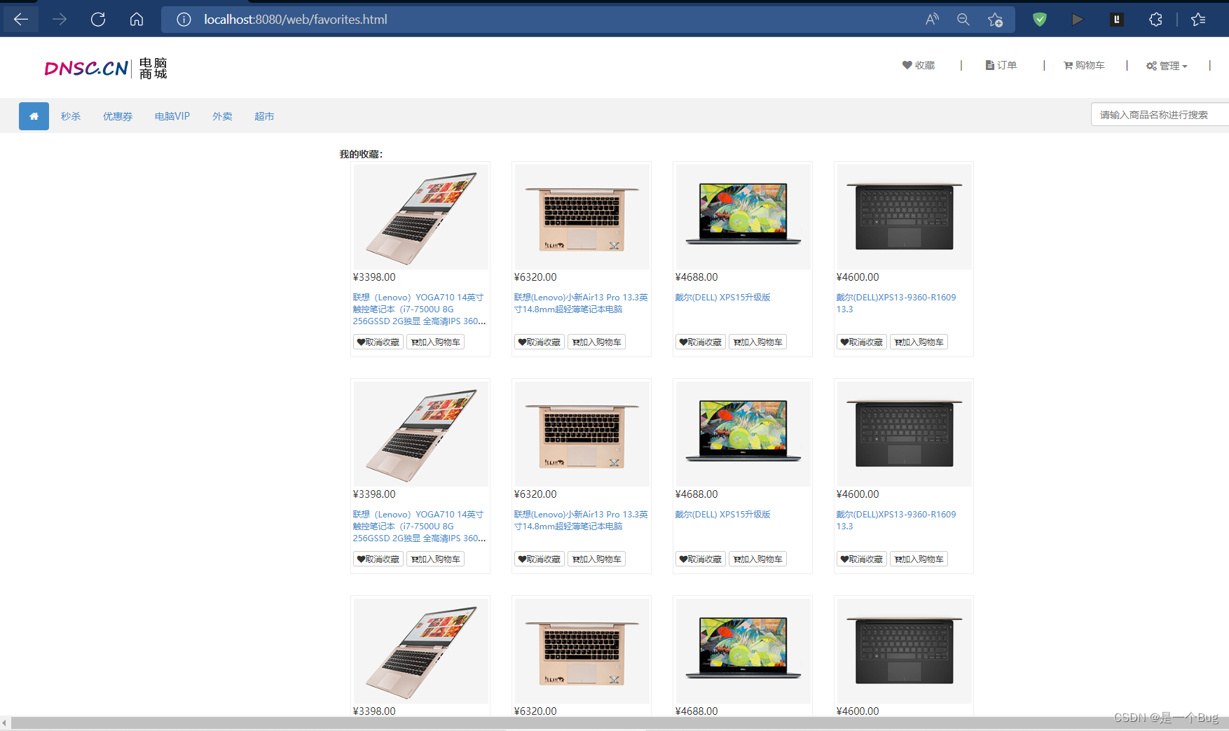Screen dimensions: 1229x731
Task: Open the extensions puzzle icon
Action: pos(1156,20)
